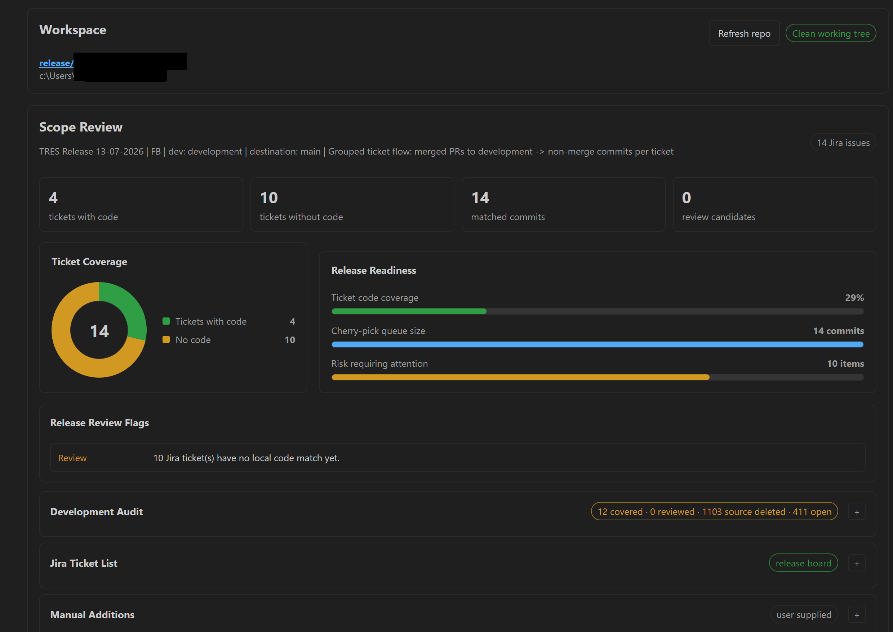
Task: Click the Clean working tree badge
Action: coord(831,34)
